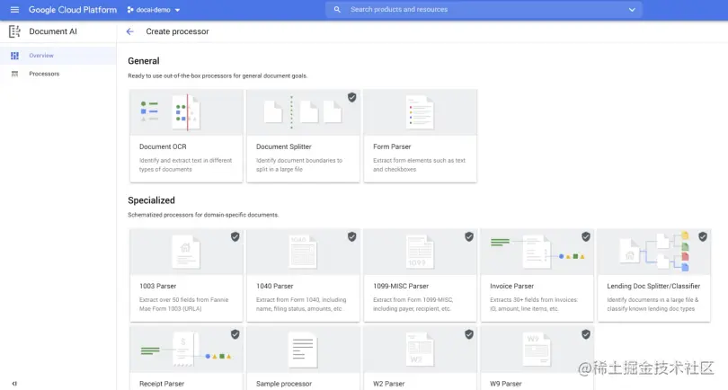
Task: Select the Sample processor title
Action: [284, 384]
